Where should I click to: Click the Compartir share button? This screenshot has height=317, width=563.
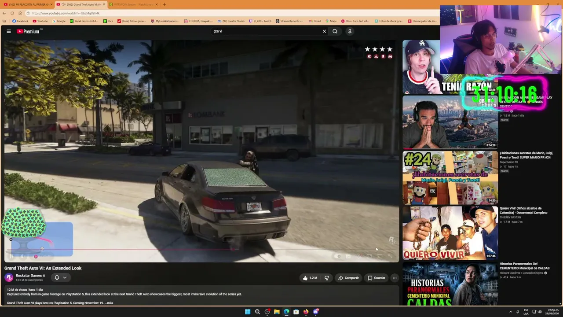pyautogui.click(x=348, y=278)
